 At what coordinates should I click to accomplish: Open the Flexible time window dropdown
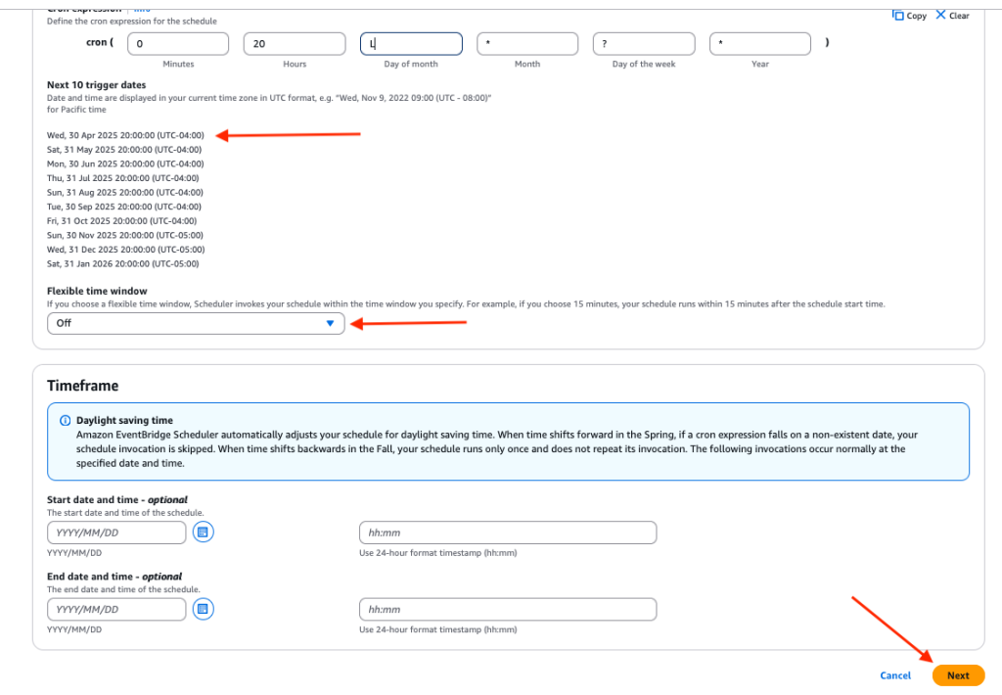[196, 323]
